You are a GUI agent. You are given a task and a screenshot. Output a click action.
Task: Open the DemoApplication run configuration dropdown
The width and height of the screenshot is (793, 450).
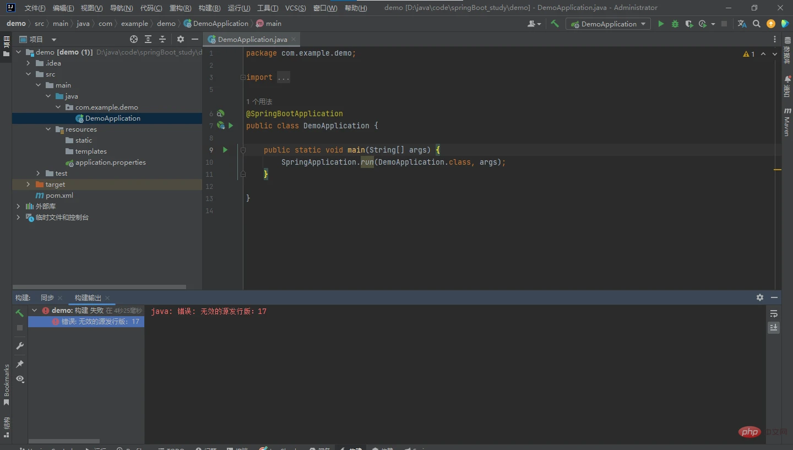coord(608,24)
